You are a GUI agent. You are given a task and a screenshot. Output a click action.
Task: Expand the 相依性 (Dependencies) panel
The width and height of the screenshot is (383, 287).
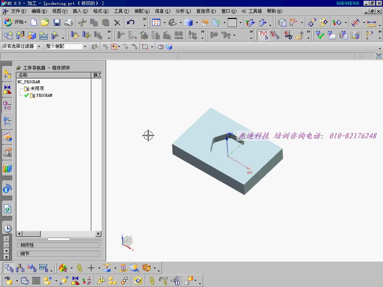coord(59,245)
